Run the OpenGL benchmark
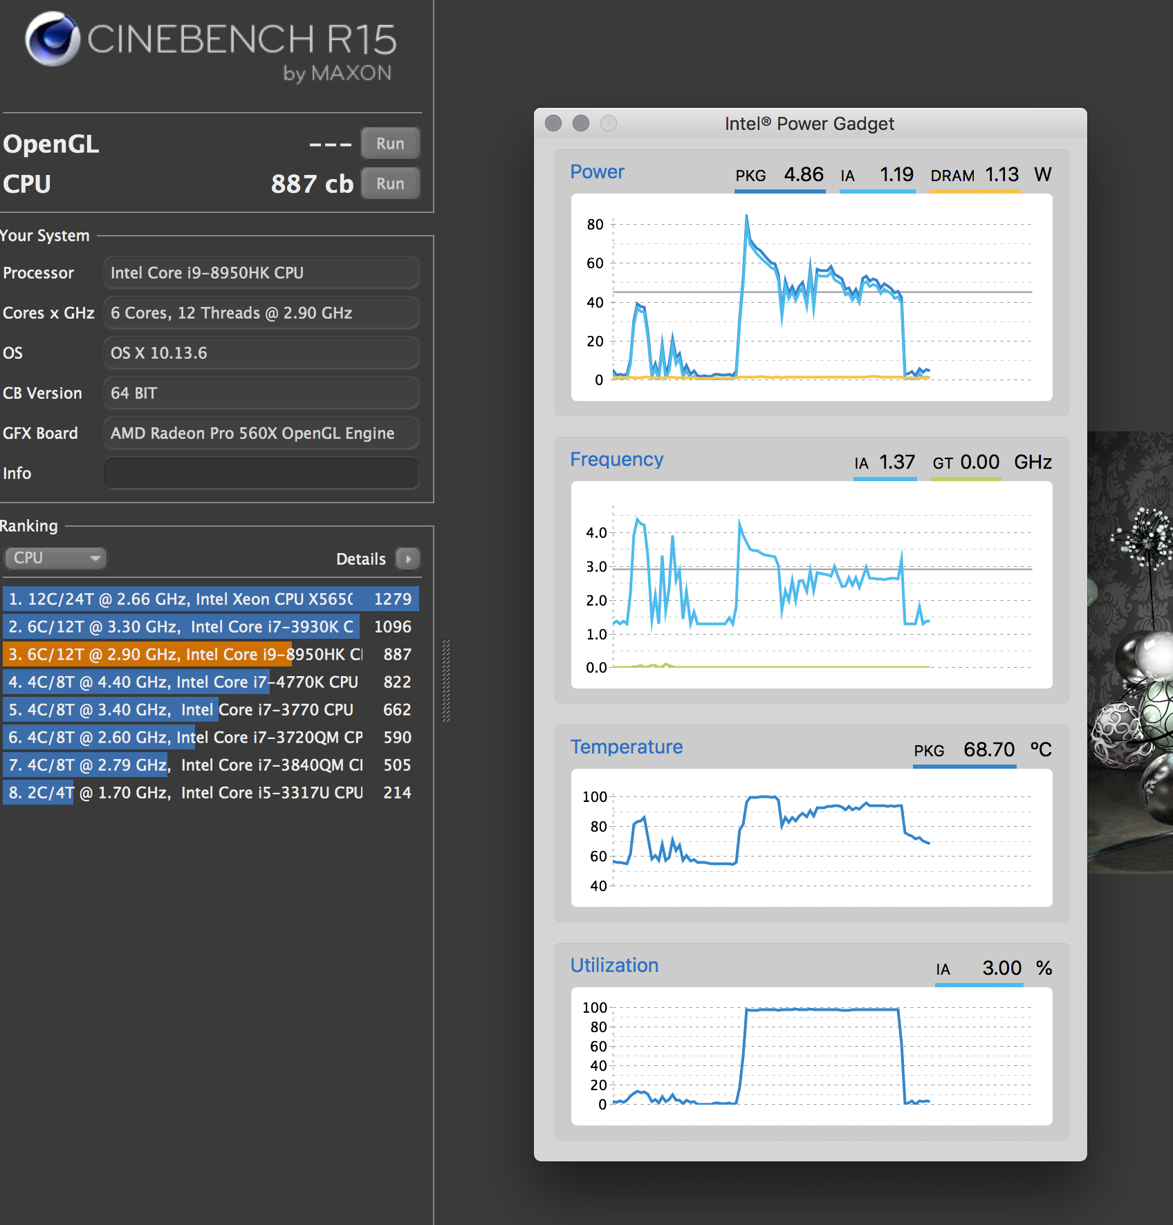1173x1225 pixels. 390,144
